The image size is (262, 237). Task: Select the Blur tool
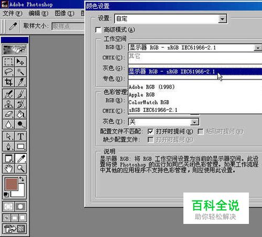click(8, 124)
